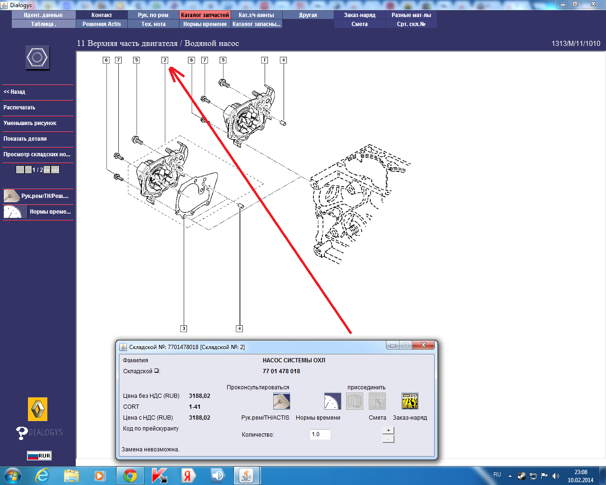
Task: Click Просмотр складских но... in the sidebar
Action: coord(38,154)
